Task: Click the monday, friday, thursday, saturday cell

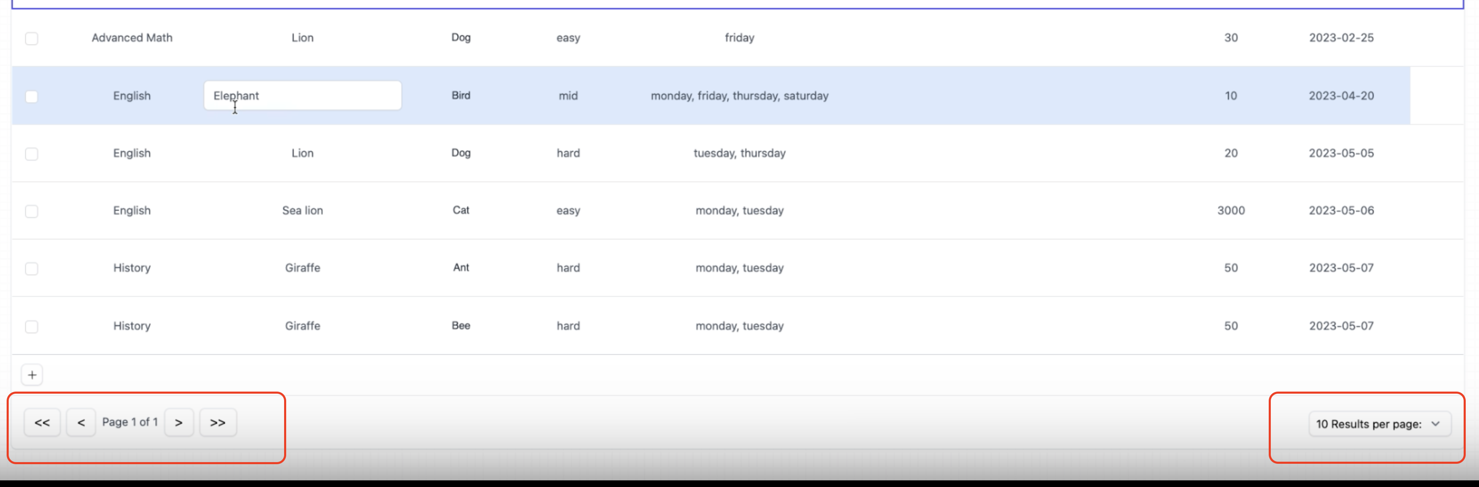Action: click(739, 96)
